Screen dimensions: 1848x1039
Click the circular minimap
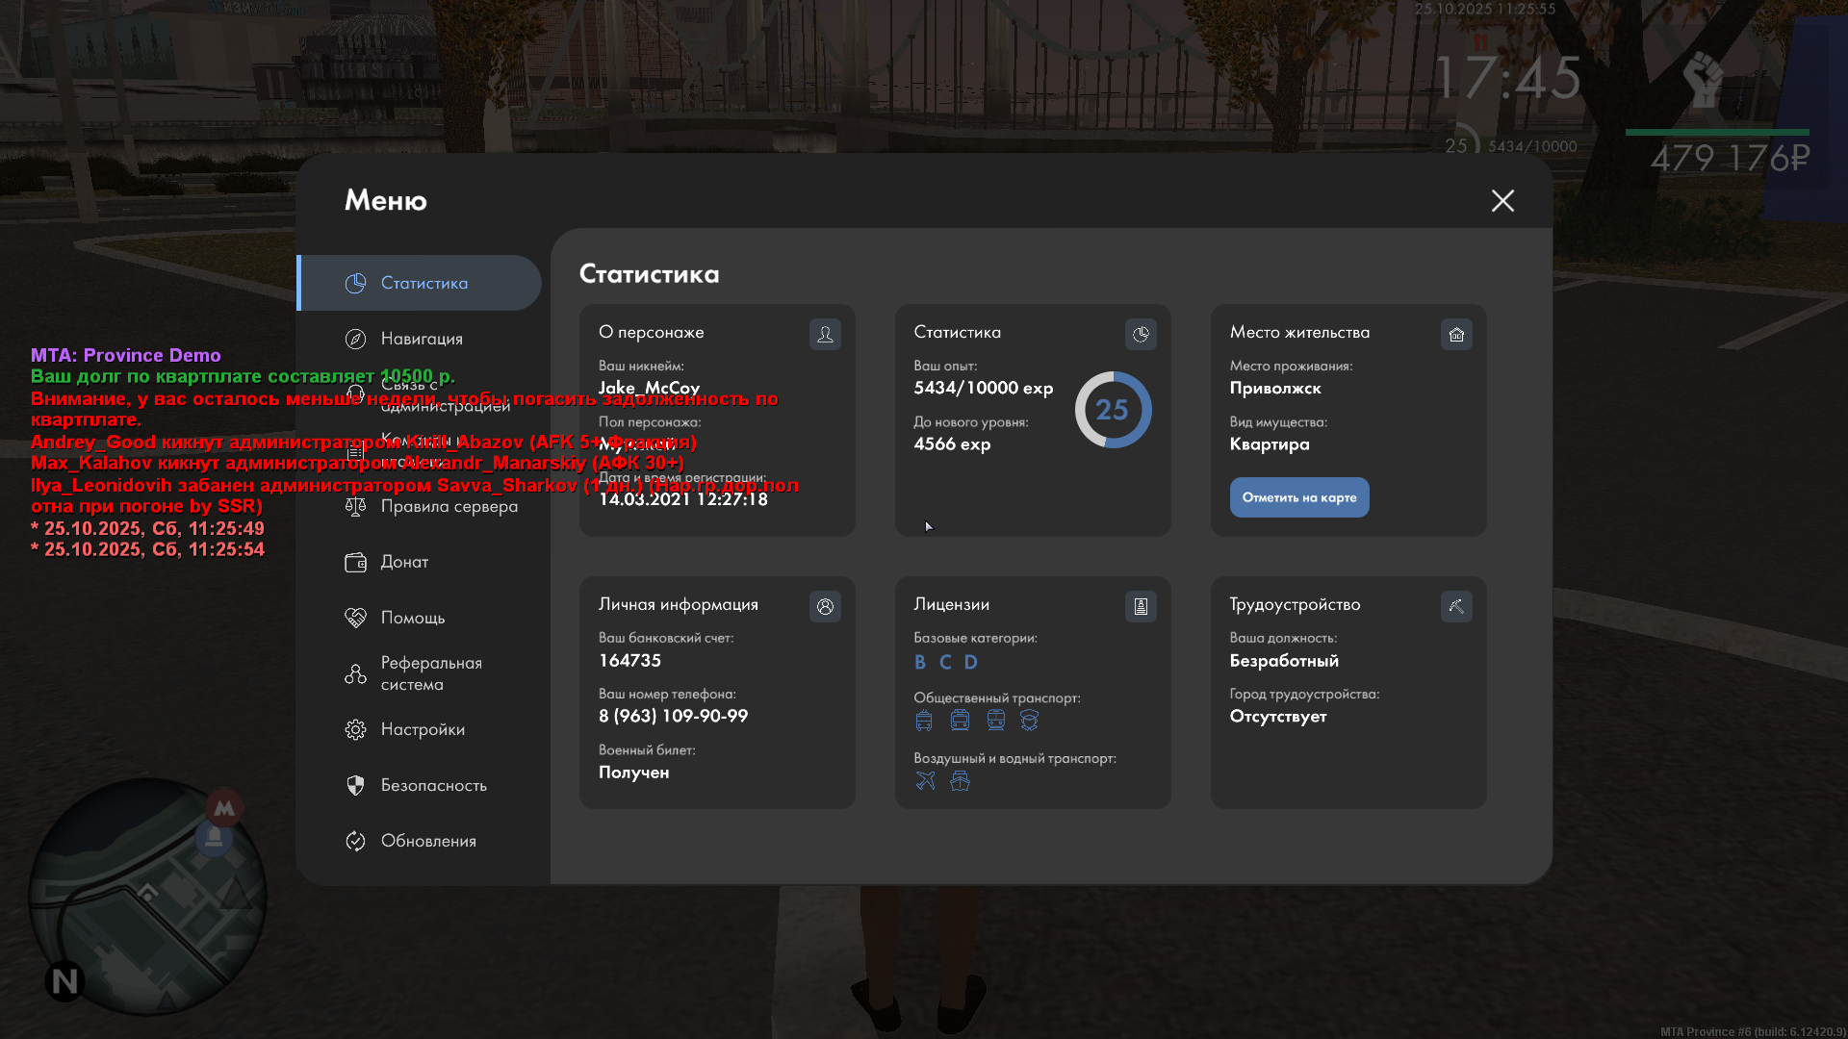pos(147,897)
